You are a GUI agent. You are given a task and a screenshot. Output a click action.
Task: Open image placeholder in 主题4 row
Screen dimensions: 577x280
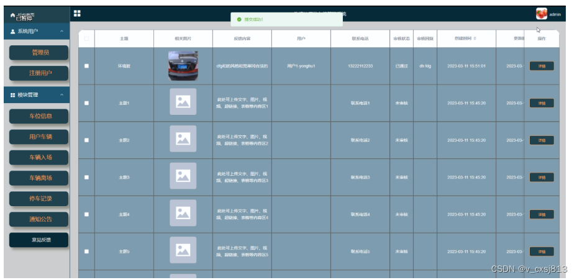click(183, 213)
